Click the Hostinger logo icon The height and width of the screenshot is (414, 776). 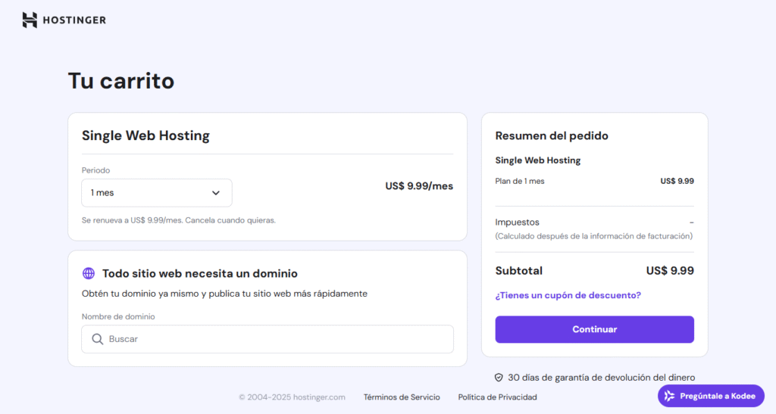(x=30, y=20)
